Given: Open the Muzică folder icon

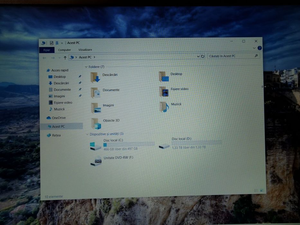Looking at the screenshot, I should 164,107.
